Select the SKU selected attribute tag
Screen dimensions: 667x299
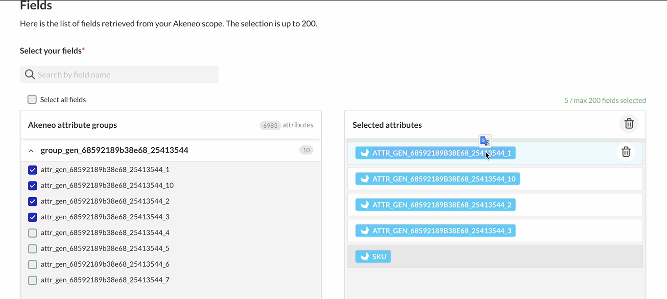[x=374, y=256]
